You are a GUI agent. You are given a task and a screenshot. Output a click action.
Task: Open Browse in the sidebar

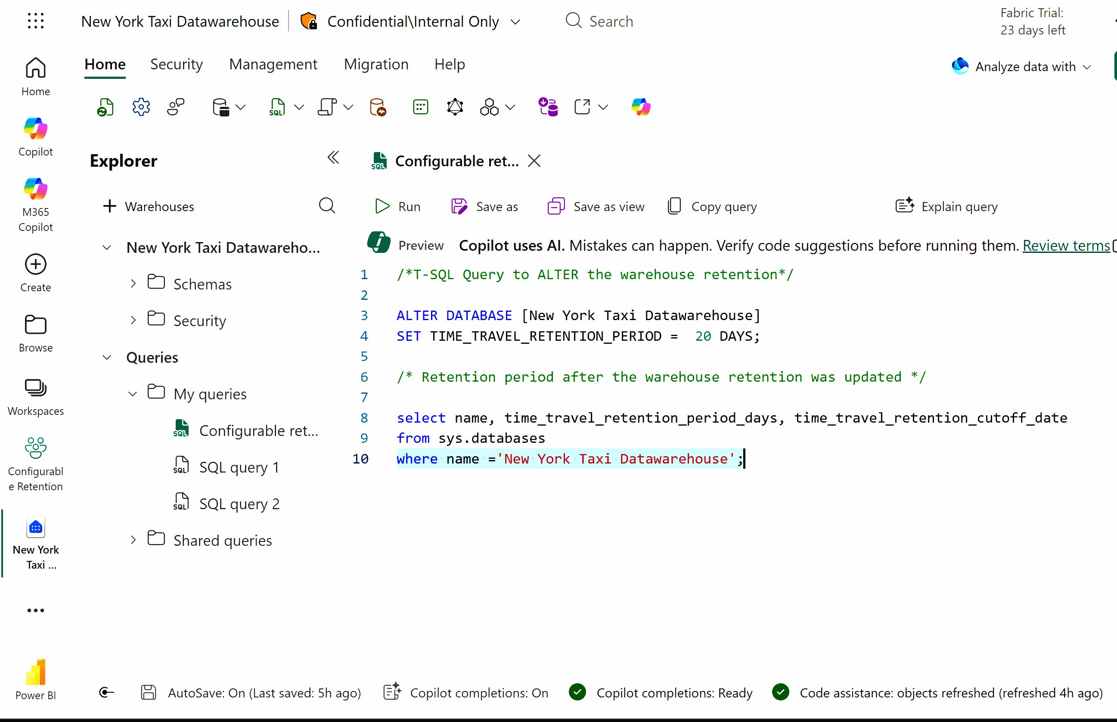coord(36,334)
